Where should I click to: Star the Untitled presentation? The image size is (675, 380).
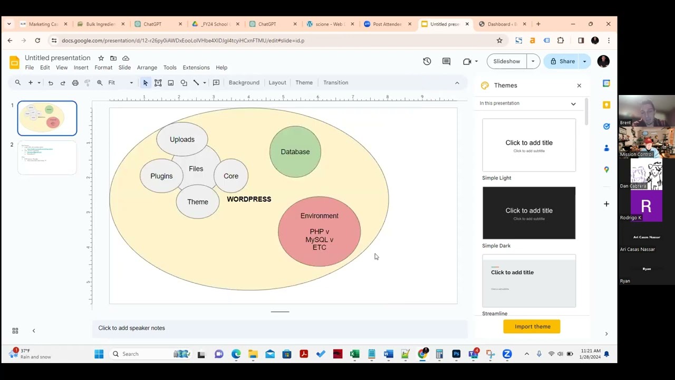[101, 58]
